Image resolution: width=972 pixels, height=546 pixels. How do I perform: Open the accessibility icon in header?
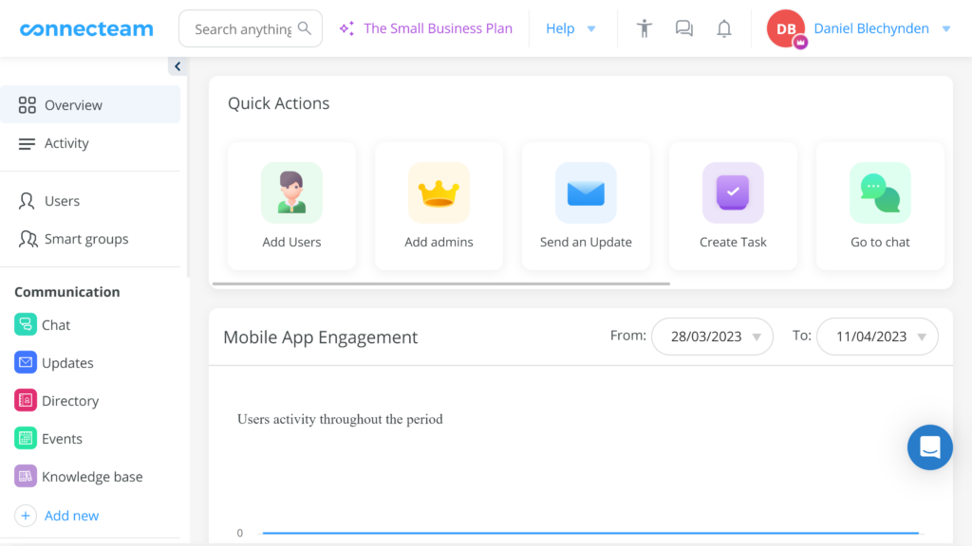pyautogui.click(x=645, y=28)
